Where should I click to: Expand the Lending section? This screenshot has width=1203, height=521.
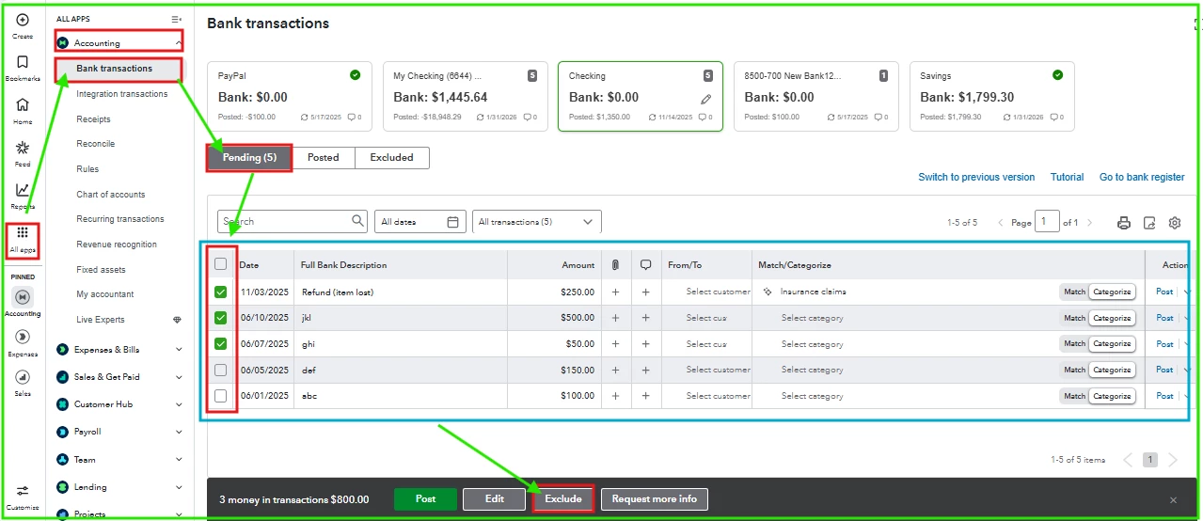coord(179,487)
